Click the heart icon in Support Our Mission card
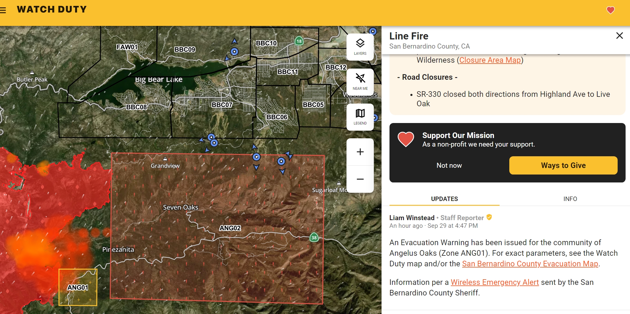The height and width of the screenshot is (314, 630). point(406,139)
